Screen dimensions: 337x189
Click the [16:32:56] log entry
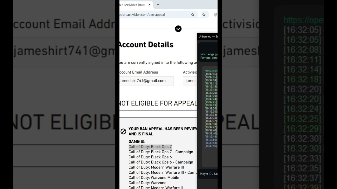211,146
